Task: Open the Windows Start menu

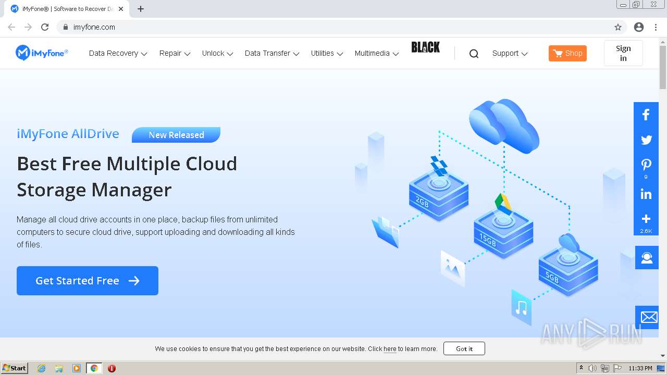Action: pos(15,368)
